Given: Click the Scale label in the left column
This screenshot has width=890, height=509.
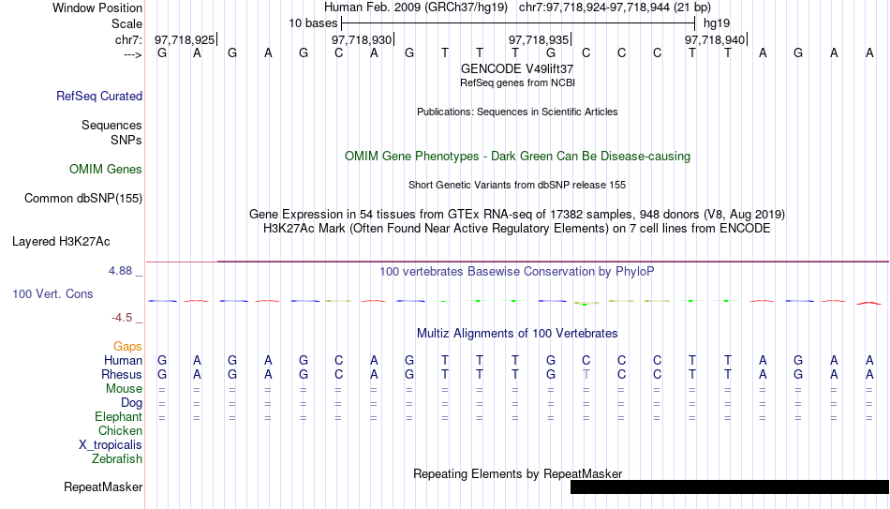Looking at the screenshot, I should [126, 23].
